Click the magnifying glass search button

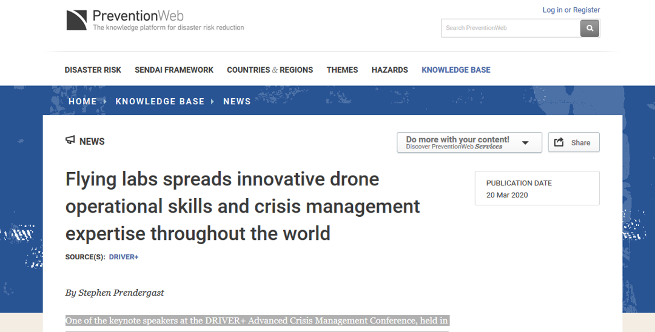(589, 28)
